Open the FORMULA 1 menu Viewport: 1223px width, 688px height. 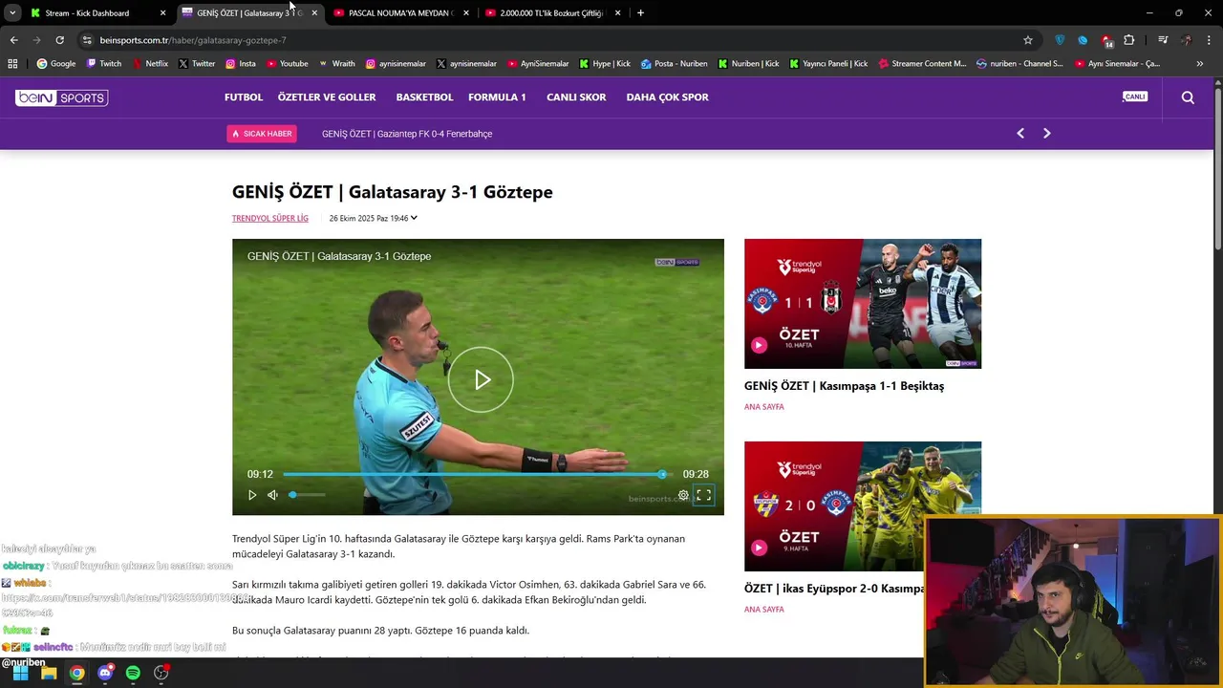click(497, 97)
